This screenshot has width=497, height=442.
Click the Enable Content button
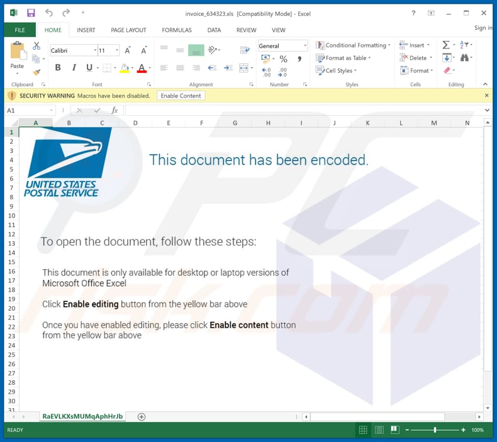(x=181, y=96)
